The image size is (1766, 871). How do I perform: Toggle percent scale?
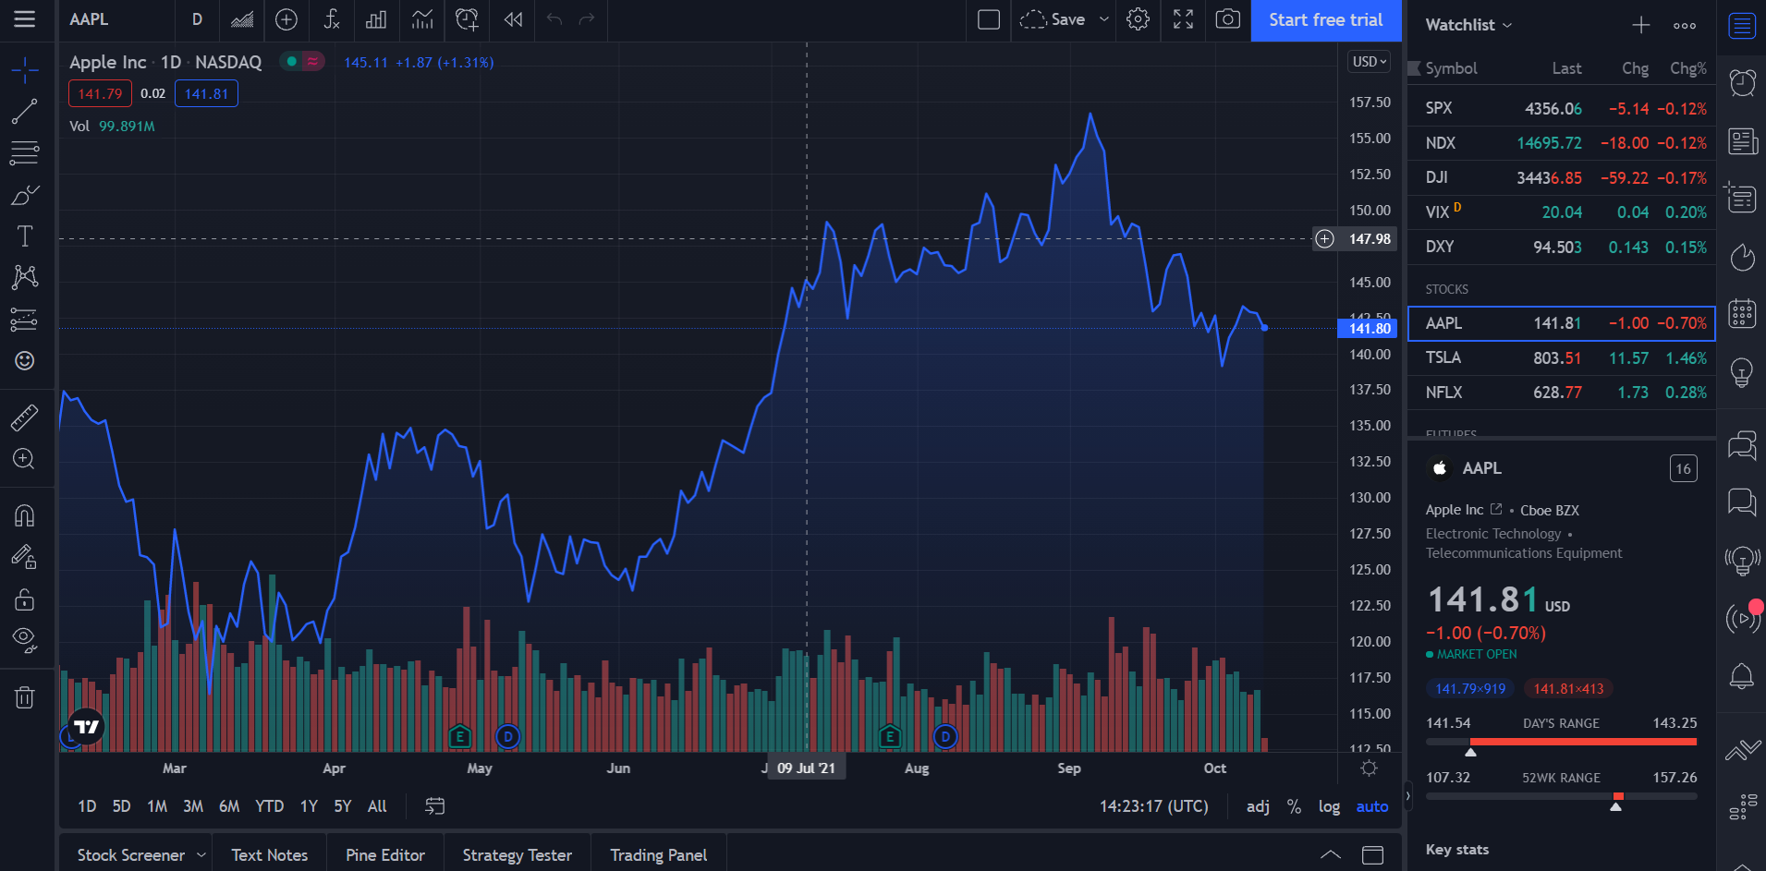coord(1294,806)
